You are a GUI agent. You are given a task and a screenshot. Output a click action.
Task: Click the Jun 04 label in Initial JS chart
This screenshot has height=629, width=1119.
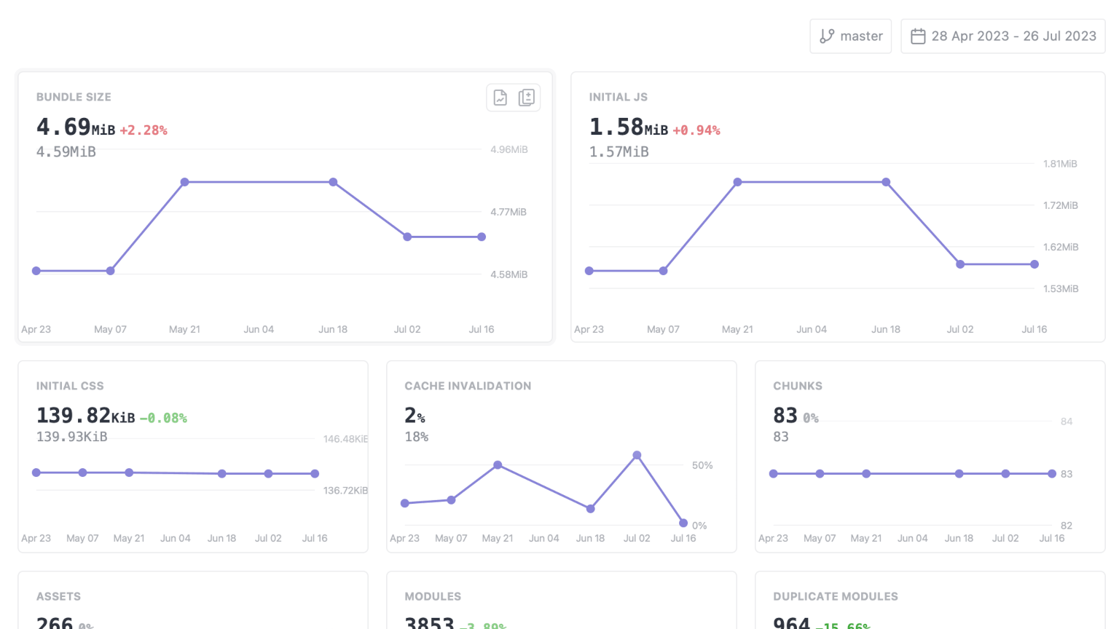coord(812,329)
